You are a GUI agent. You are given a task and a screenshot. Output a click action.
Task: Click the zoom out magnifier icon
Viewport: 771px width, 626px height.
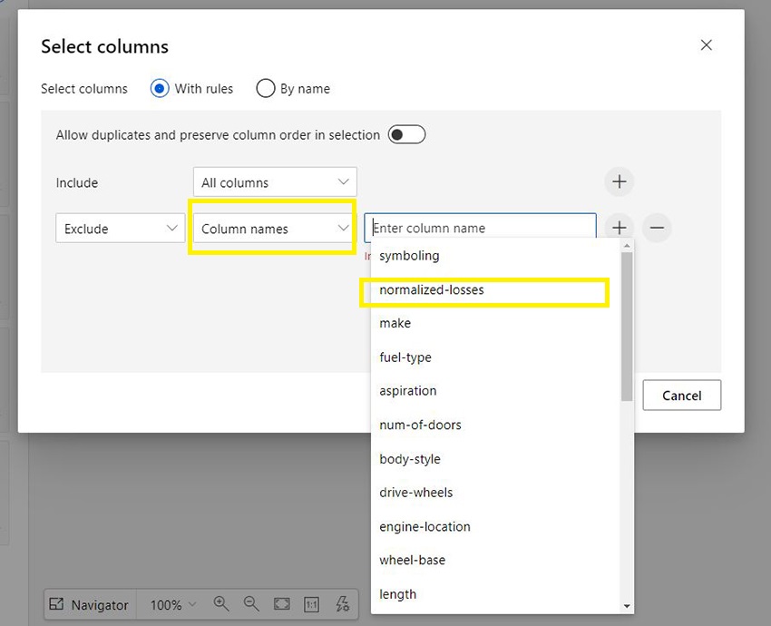[251, 604]
